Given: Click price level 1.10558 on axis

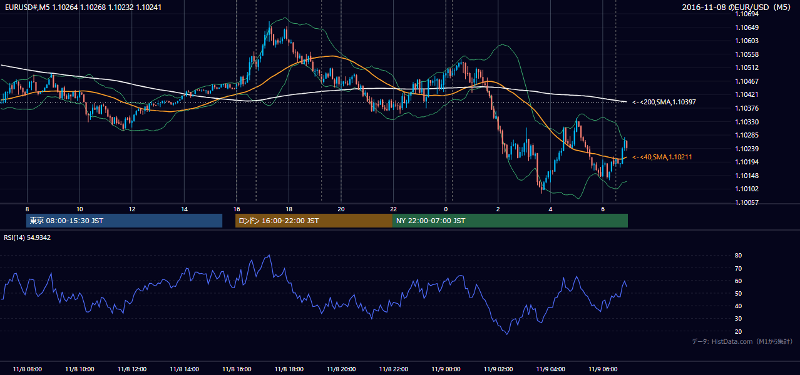Looking at the screenshot, I should [747, 54].
